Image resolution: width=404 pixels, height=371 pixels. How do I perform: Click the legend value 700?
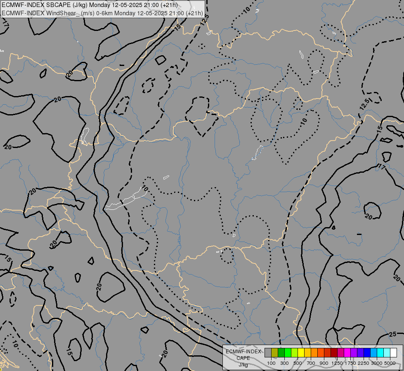(311, 363)
